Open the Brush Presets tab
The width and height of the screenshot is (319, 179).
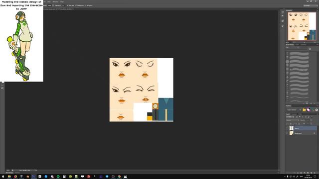click(290, 44)
